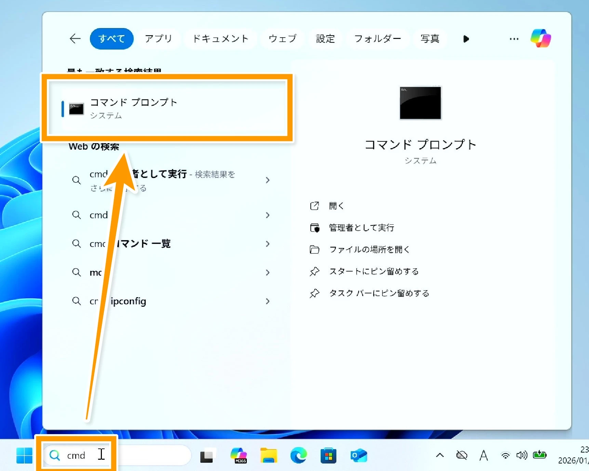Expand the 'cmd' web search suggestion chevron
The height and width of the screenshot is (471, 589).
[268, 215]
